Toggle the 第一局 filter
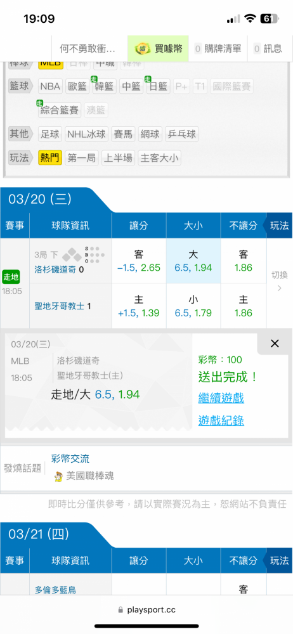 pyautogui.click(x=82, y=158)
